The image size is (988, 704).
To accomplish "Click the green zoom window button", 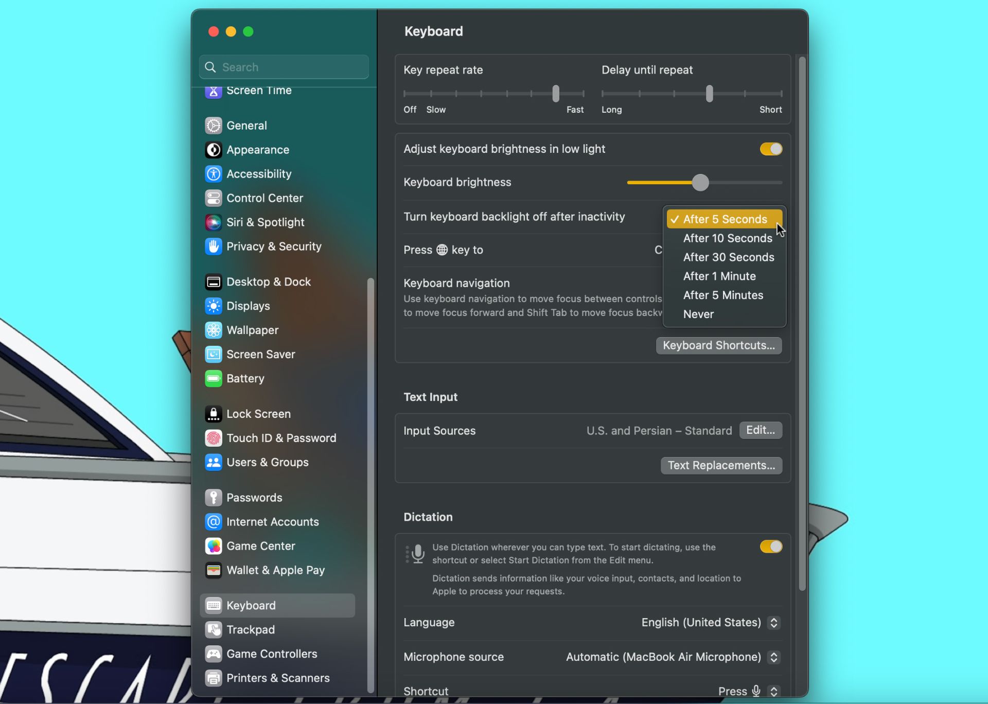I will coord(248,32).
